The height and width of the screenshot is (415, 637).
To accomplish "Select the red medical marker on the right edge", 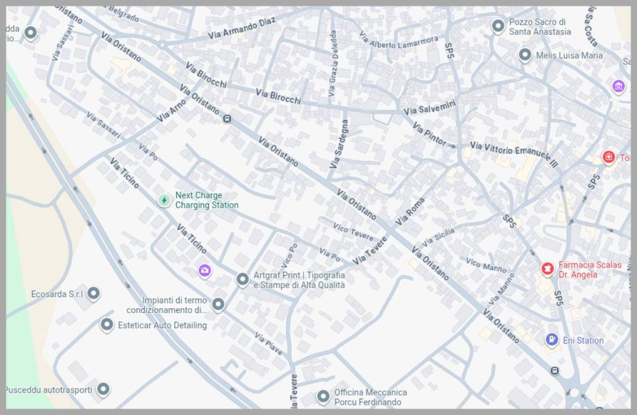I will point(608,157).
